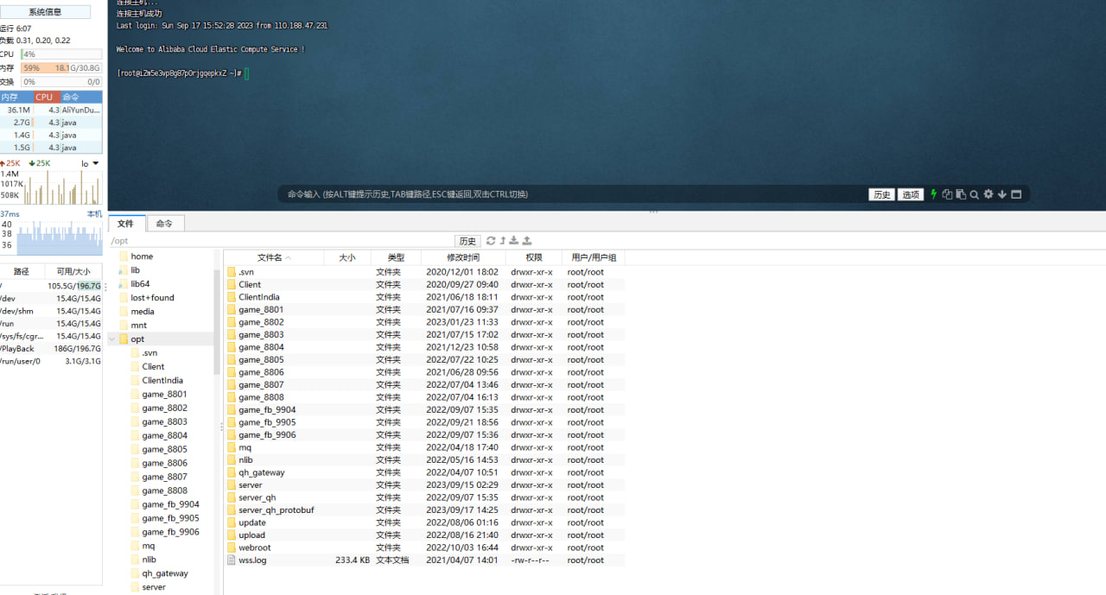Collapse the opt folder in tree
Image resolution: width=1106 pixels, height=595 pixels.
[x=112, y=339]
